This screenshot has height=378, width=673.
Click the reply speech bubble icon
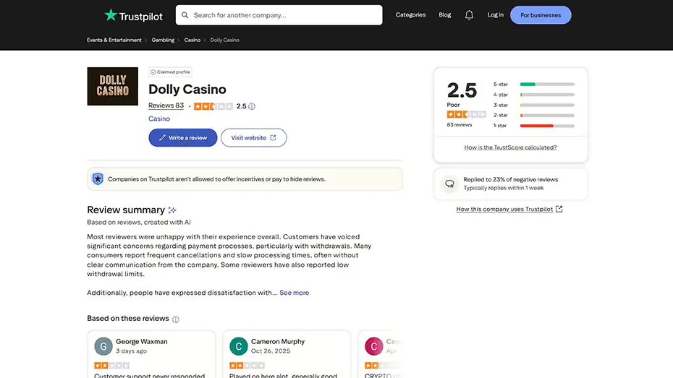coord(449,184)
